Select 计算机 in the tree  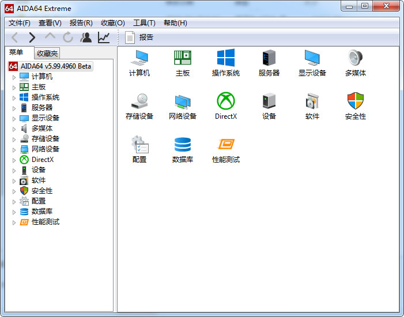pos(42,77)
